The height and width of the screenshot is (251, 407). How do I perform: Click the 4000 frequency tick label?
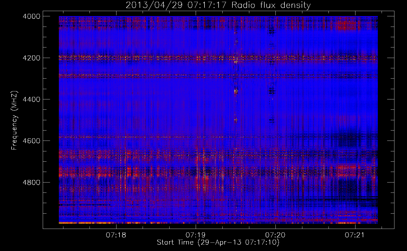31,16
